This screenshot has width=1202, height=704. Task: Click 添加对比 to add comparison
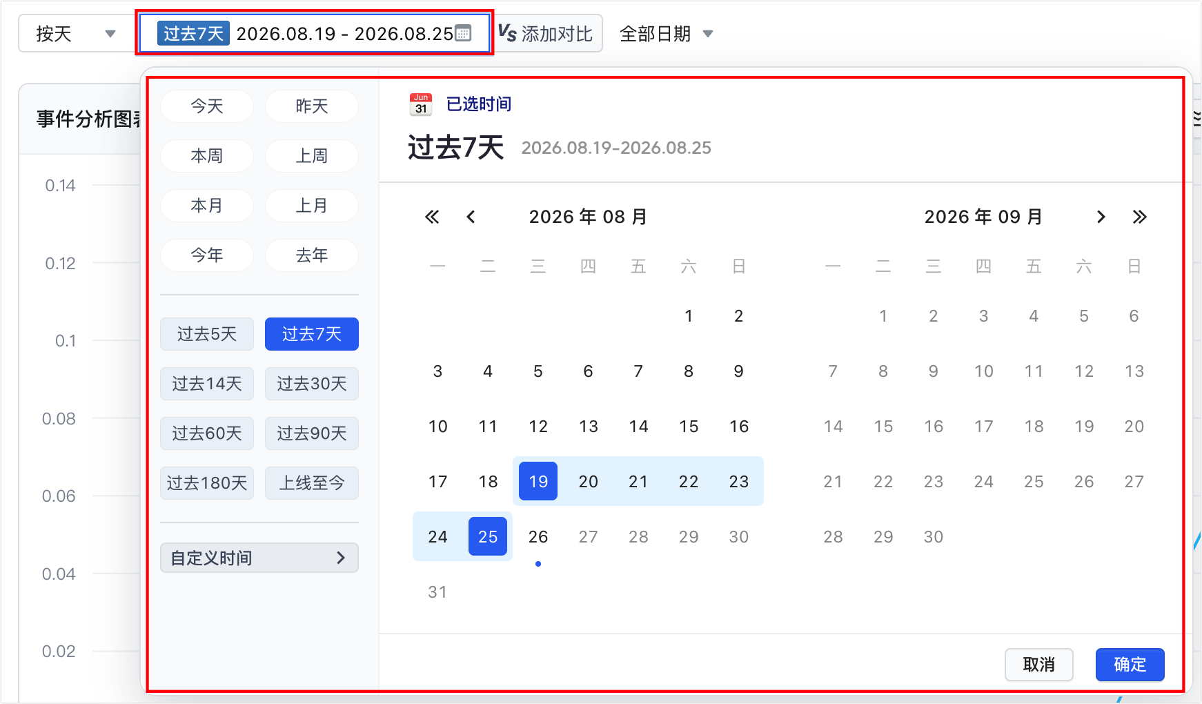pos(549,33)
